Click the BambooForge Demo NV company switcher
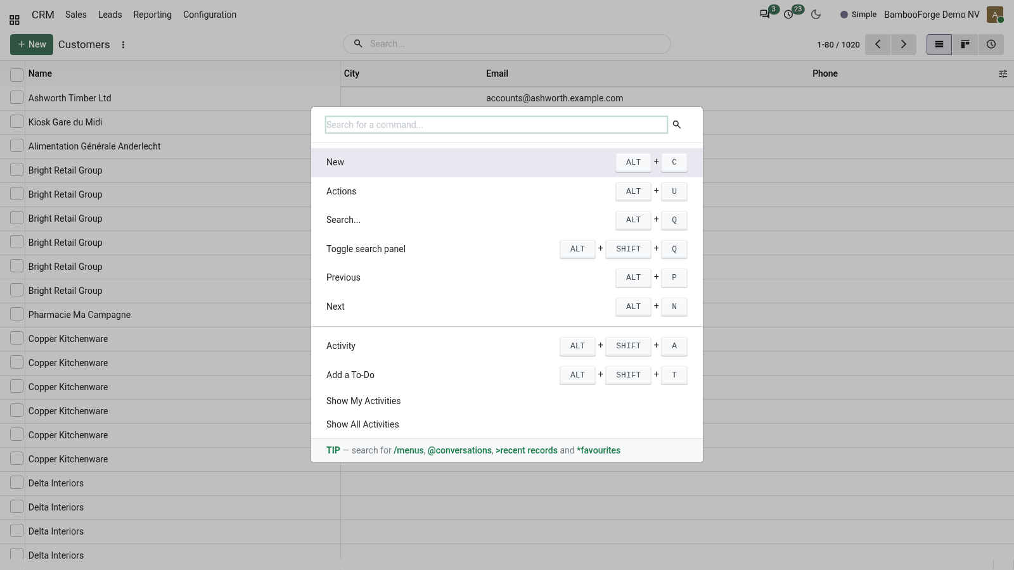The width and height of the screenshot is (1014, 570). click(x=932, y=15)
